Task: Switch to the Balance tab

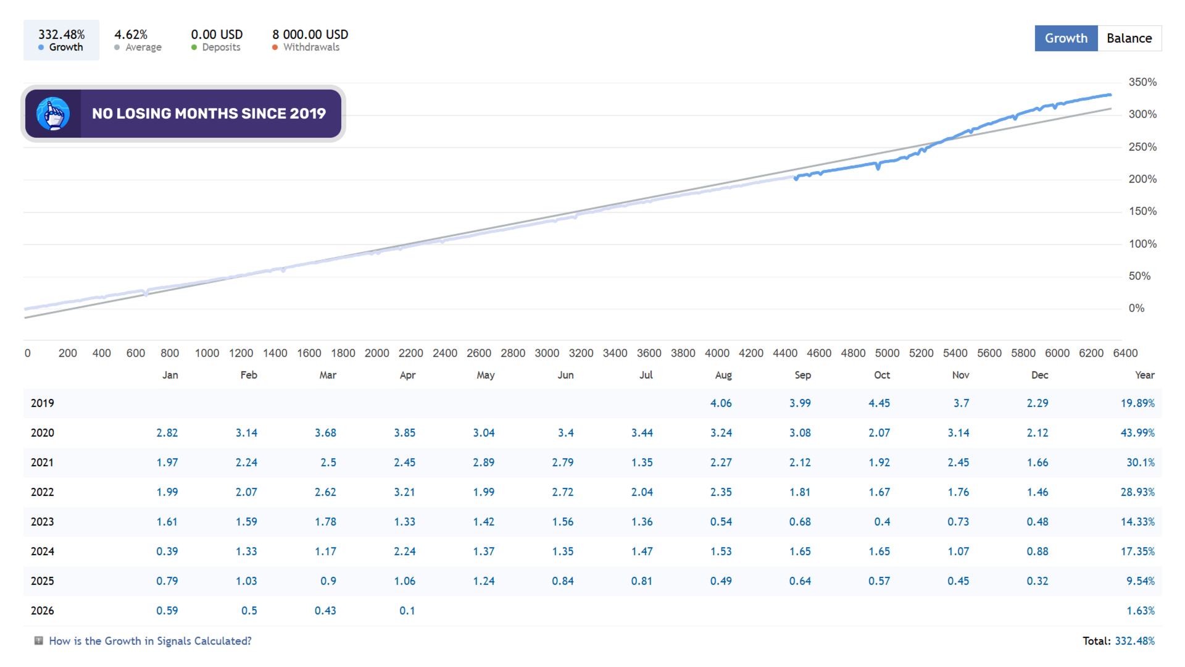Action: click(1129, 38)
